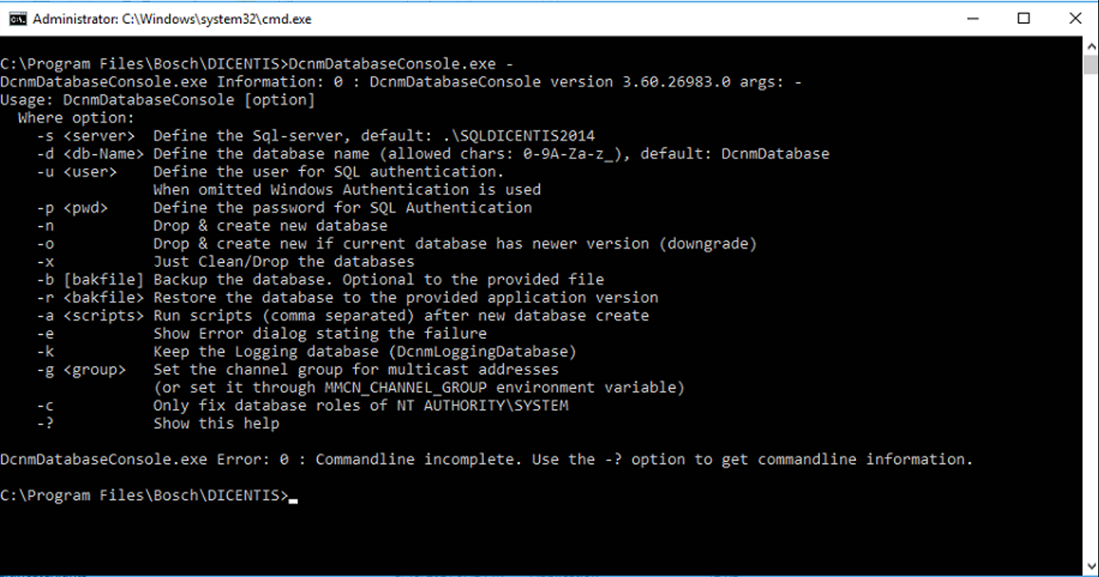Maximize the command prompt window
The width and height of the screenshot is (1099, 577).
pos(1024,18)
